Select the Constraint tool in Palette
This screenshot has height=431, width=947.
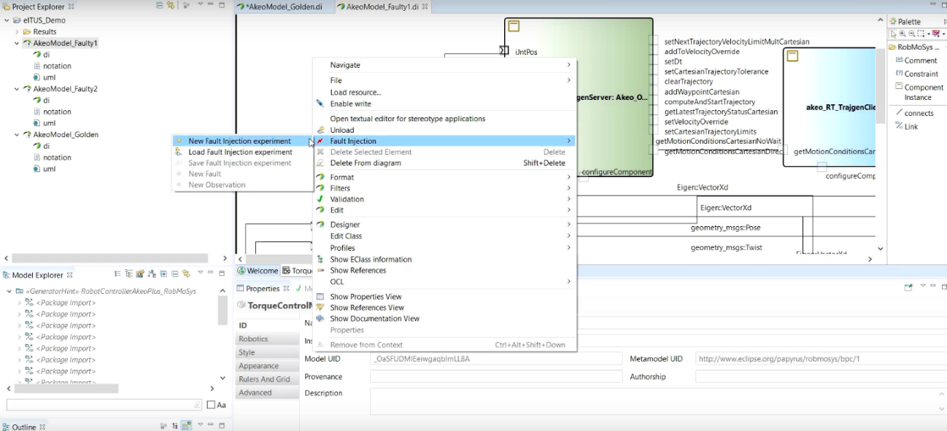coord(921,74)
